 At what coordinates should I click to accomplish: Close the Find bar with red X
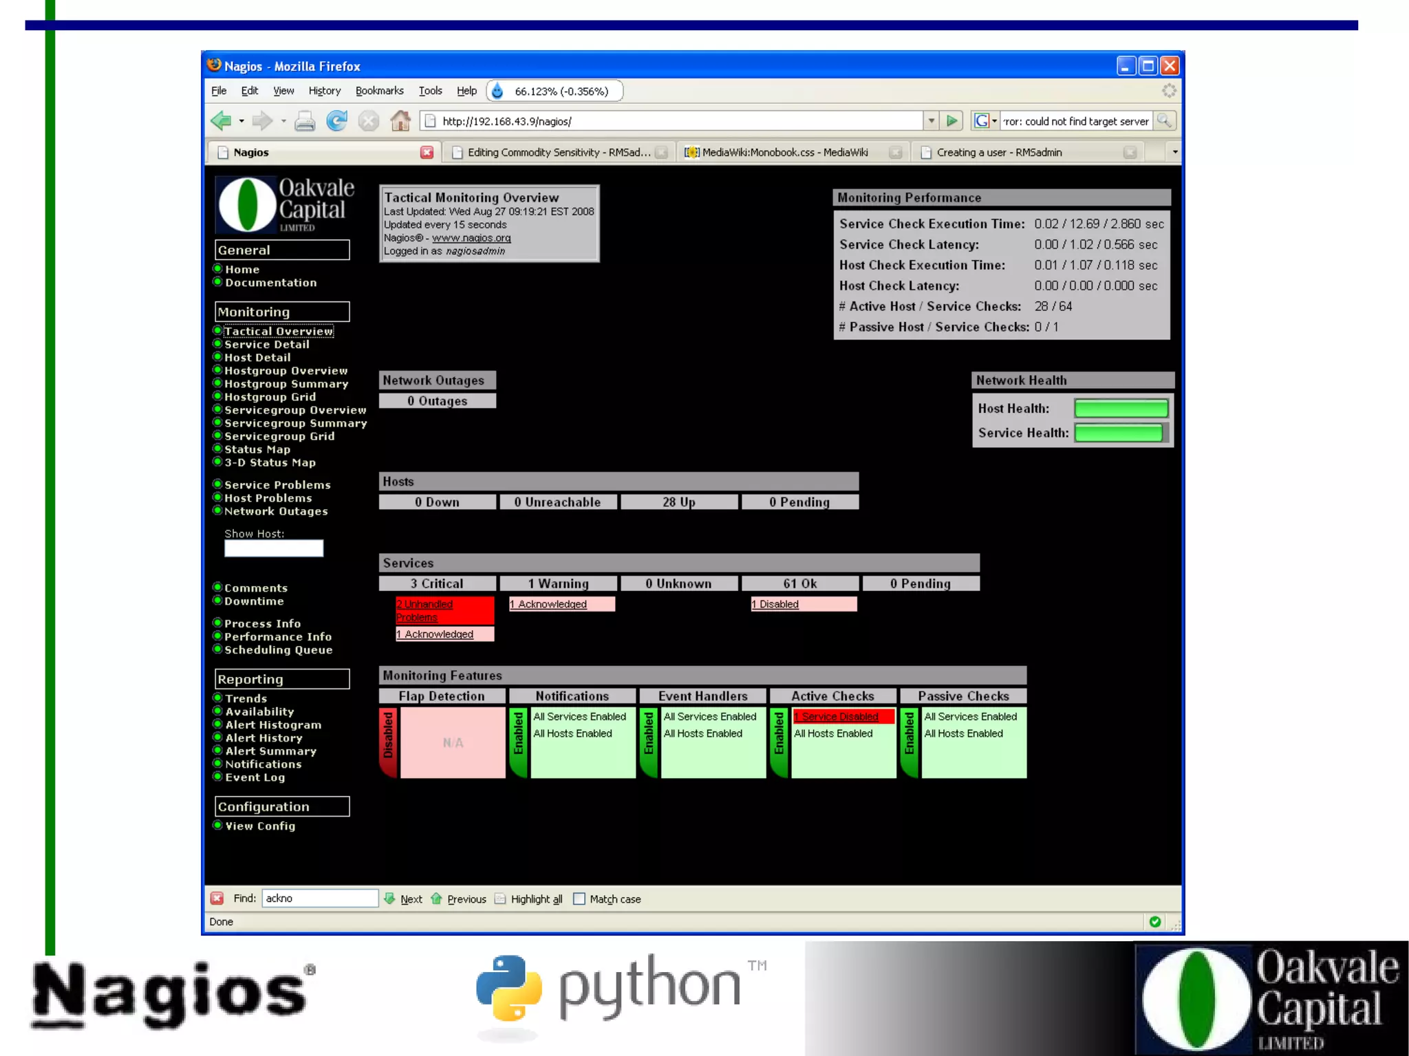pyautogui.click(x=217, y=898)
